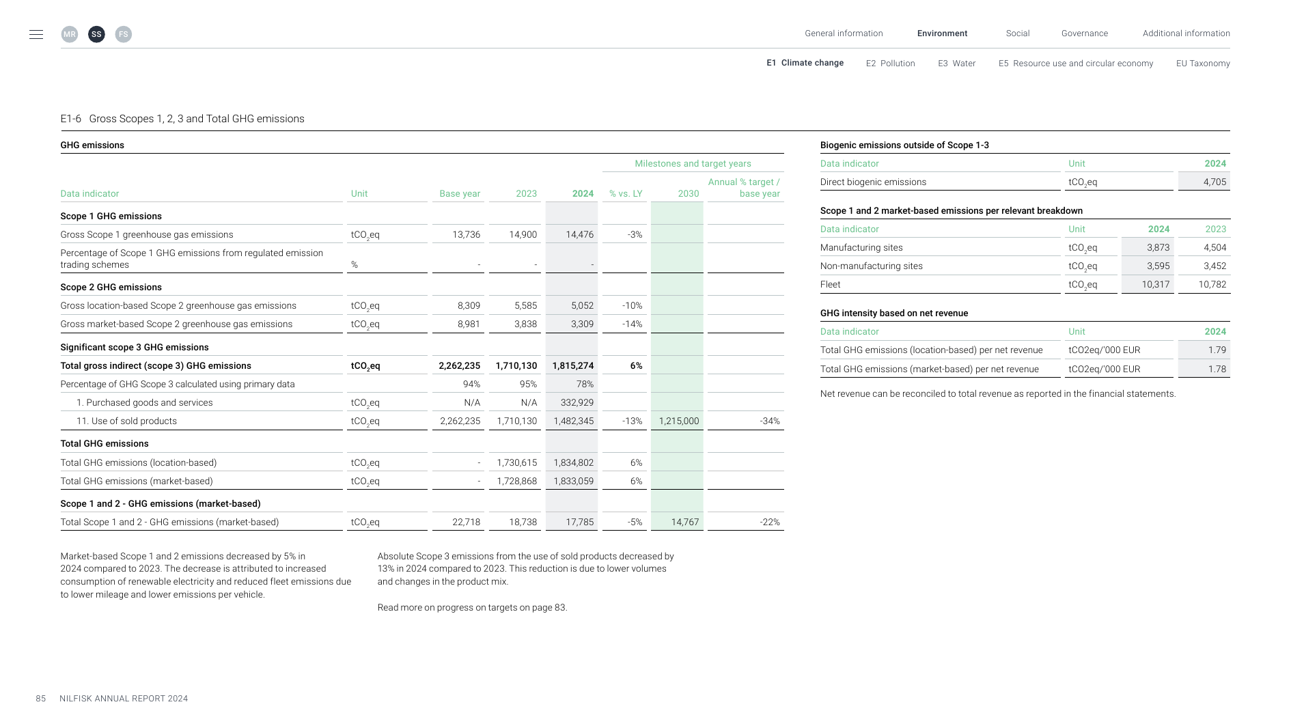Go to the Social section

tap(1017, 33)
